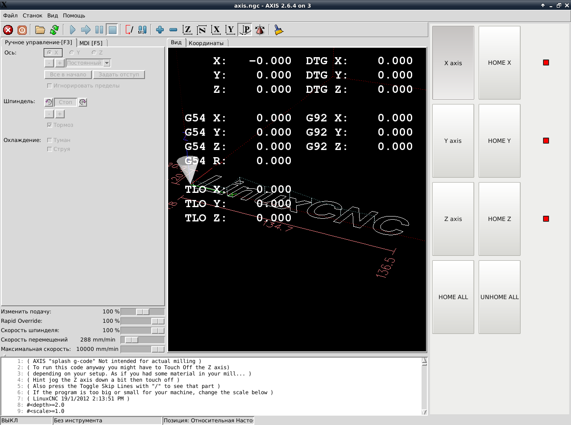
Task: Click the HOME Z button
Action: [x=500, y=219]
